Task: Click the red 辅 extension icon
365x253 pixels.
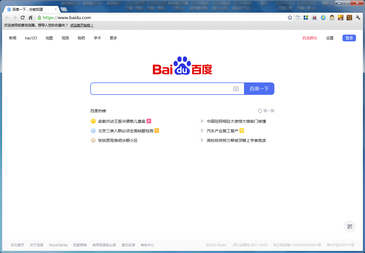Action: (x=314, y=17)
